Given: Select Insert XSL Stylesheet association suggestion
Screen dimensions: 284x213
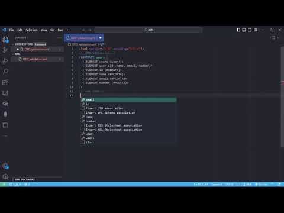Looking at the screenshot, I should (128, 130).
